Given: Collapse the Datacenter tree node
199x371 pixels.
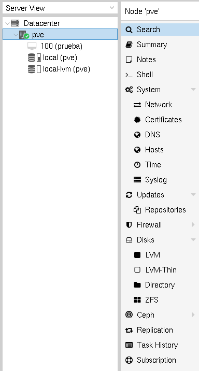Looking at the screenshot, I should pos(7,23).
